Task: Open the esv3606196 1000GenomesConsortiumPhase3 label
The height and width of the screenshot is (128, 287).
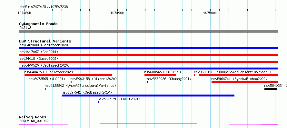Action: (x=233, y=72)
